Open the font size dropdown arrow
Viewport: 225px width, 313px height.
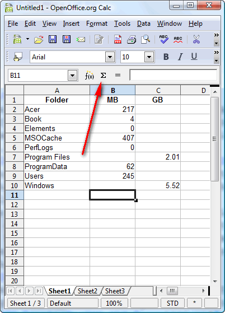pos(149,57)
